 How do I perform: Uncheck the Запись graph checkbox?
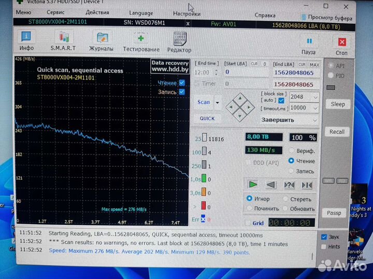click(182, 92)
